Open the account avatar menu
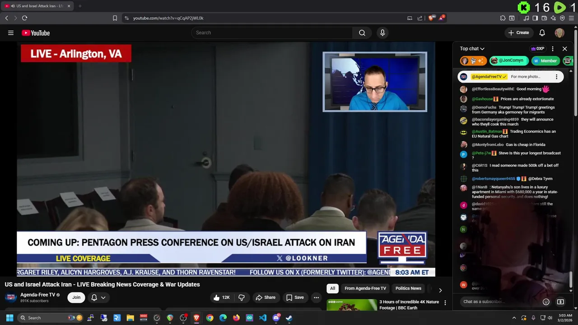The width and height of the screenshot is (578, 325). (559, 32)
